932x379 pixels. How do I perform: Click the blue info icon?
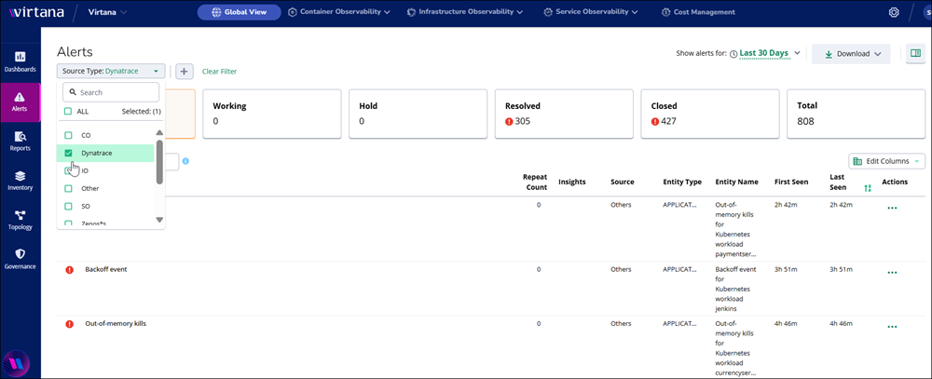tap(185, 161)
